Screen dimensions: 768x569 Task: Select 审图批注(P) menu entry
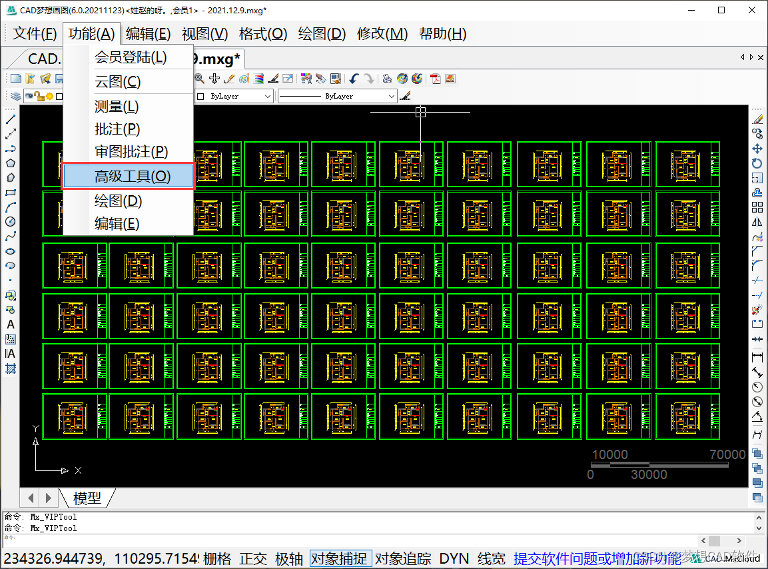point(129,151)
